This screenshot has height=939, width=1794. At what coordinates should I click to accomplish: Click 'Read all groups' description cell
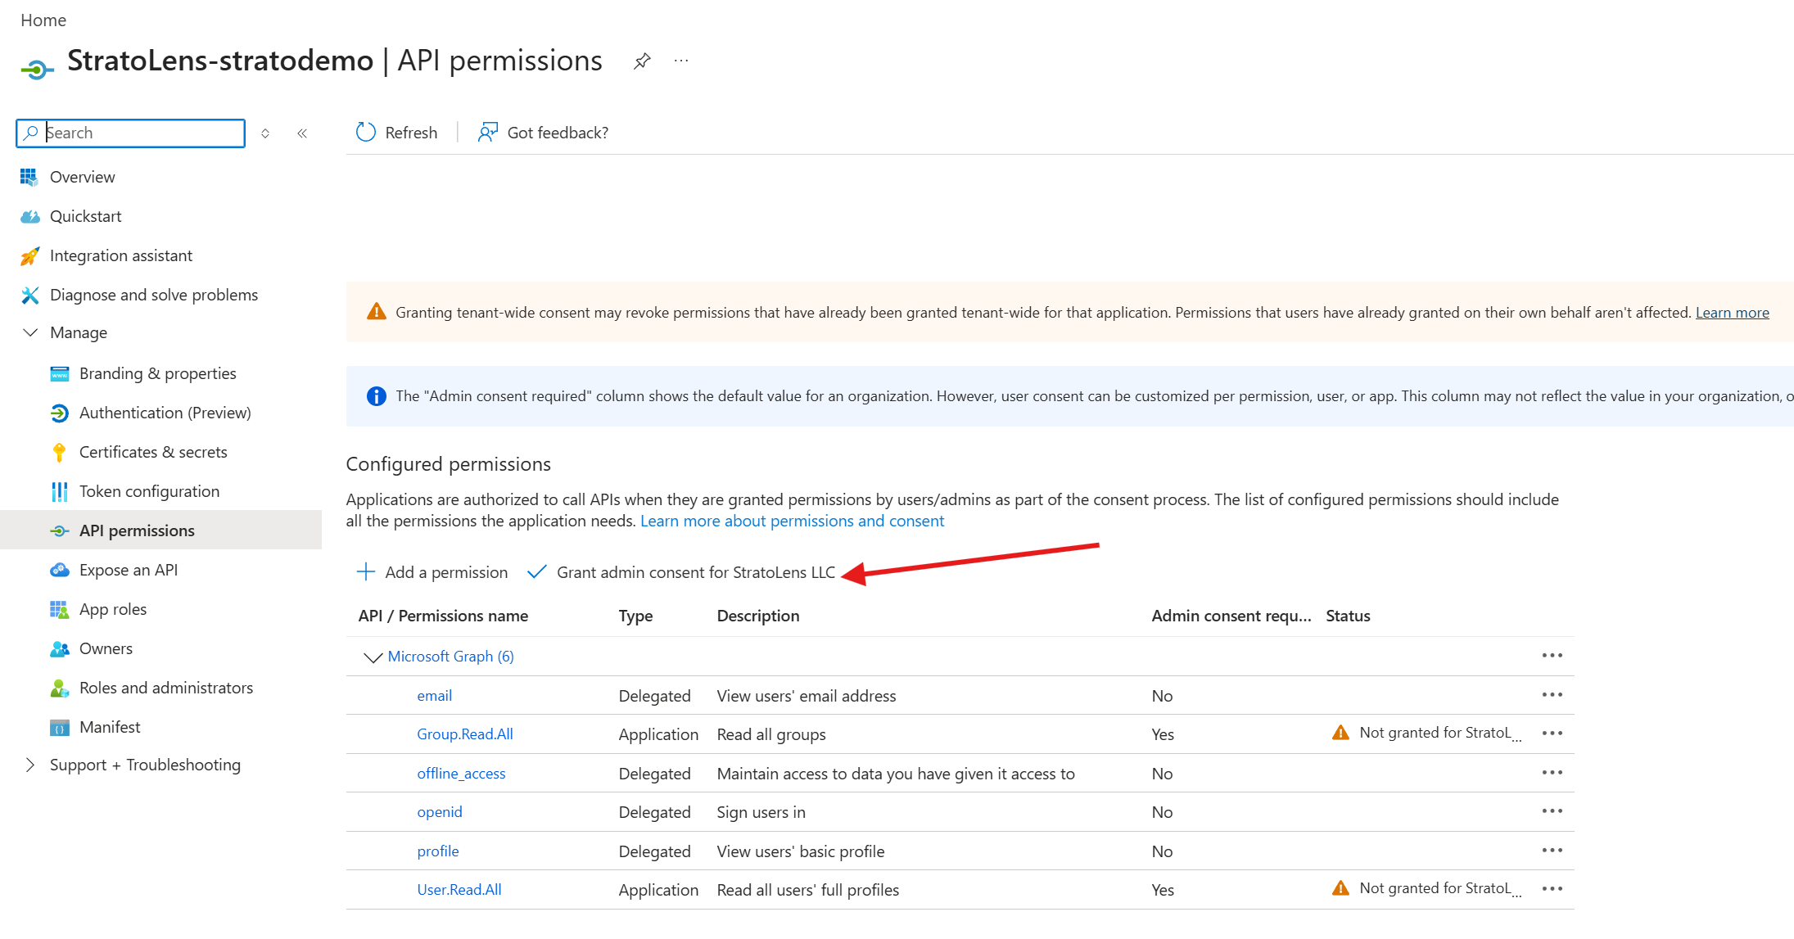click(x=771, y=734)
